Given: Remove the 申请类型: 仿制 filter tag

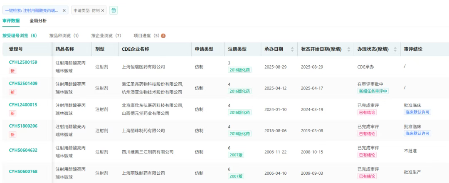Looking at the screenshot, I should coord(103,10).
